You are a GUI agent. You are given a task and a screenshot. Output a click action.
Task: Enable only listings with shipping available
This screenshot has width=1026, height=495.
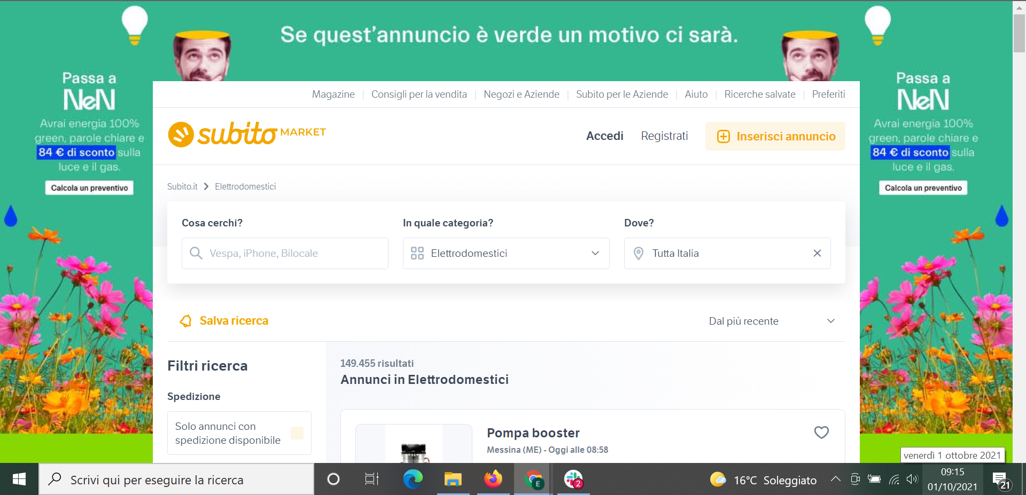(x=297, y=433)
